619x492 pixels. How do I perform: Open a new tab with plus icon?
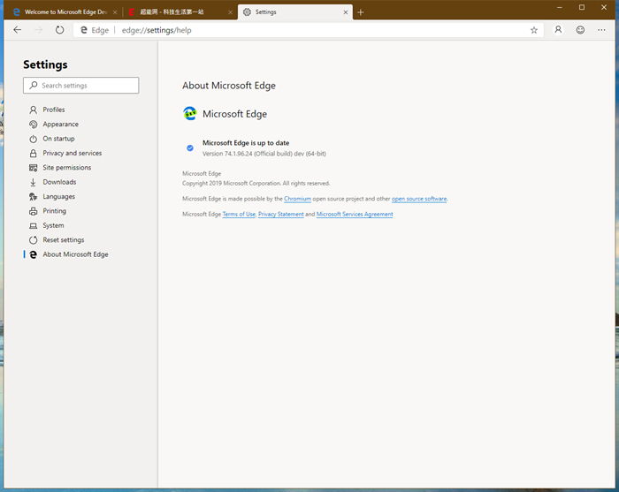(x=361, y=12)
